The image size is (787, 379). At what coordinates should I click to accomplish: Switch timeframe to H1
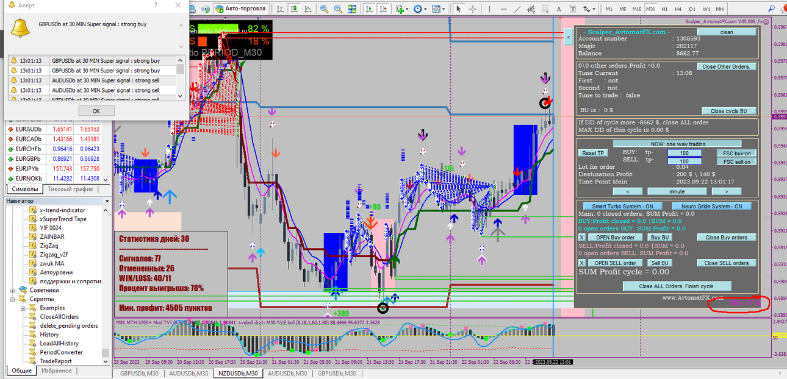coord(664,9)
